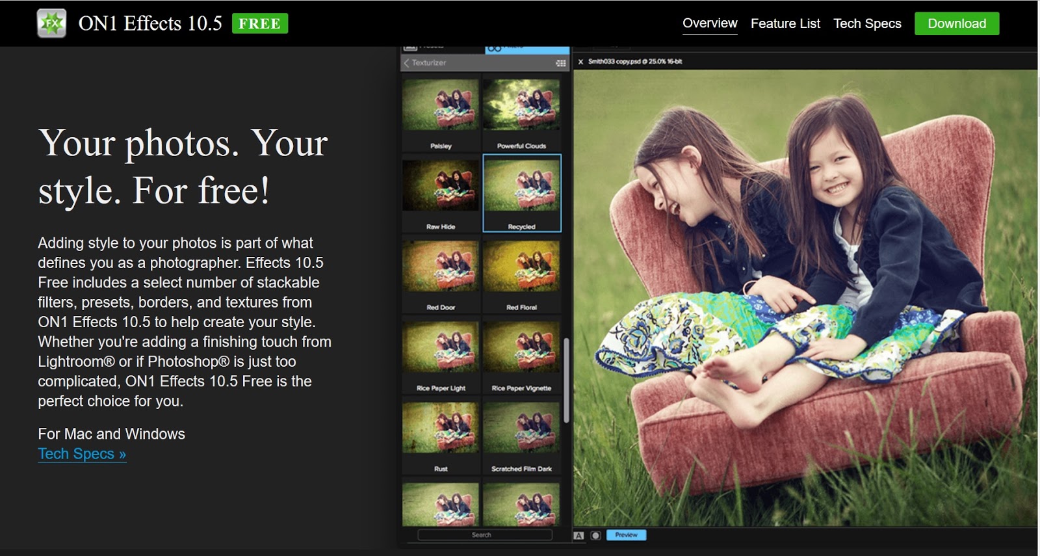The height and width of the screenshot is (556, 1040).
Task: Click the Search field below the textures
Action: [x=485, y=535]
